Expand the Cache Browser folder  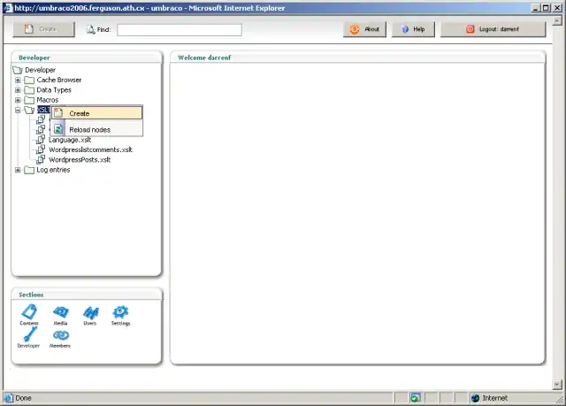coord(18,80)
